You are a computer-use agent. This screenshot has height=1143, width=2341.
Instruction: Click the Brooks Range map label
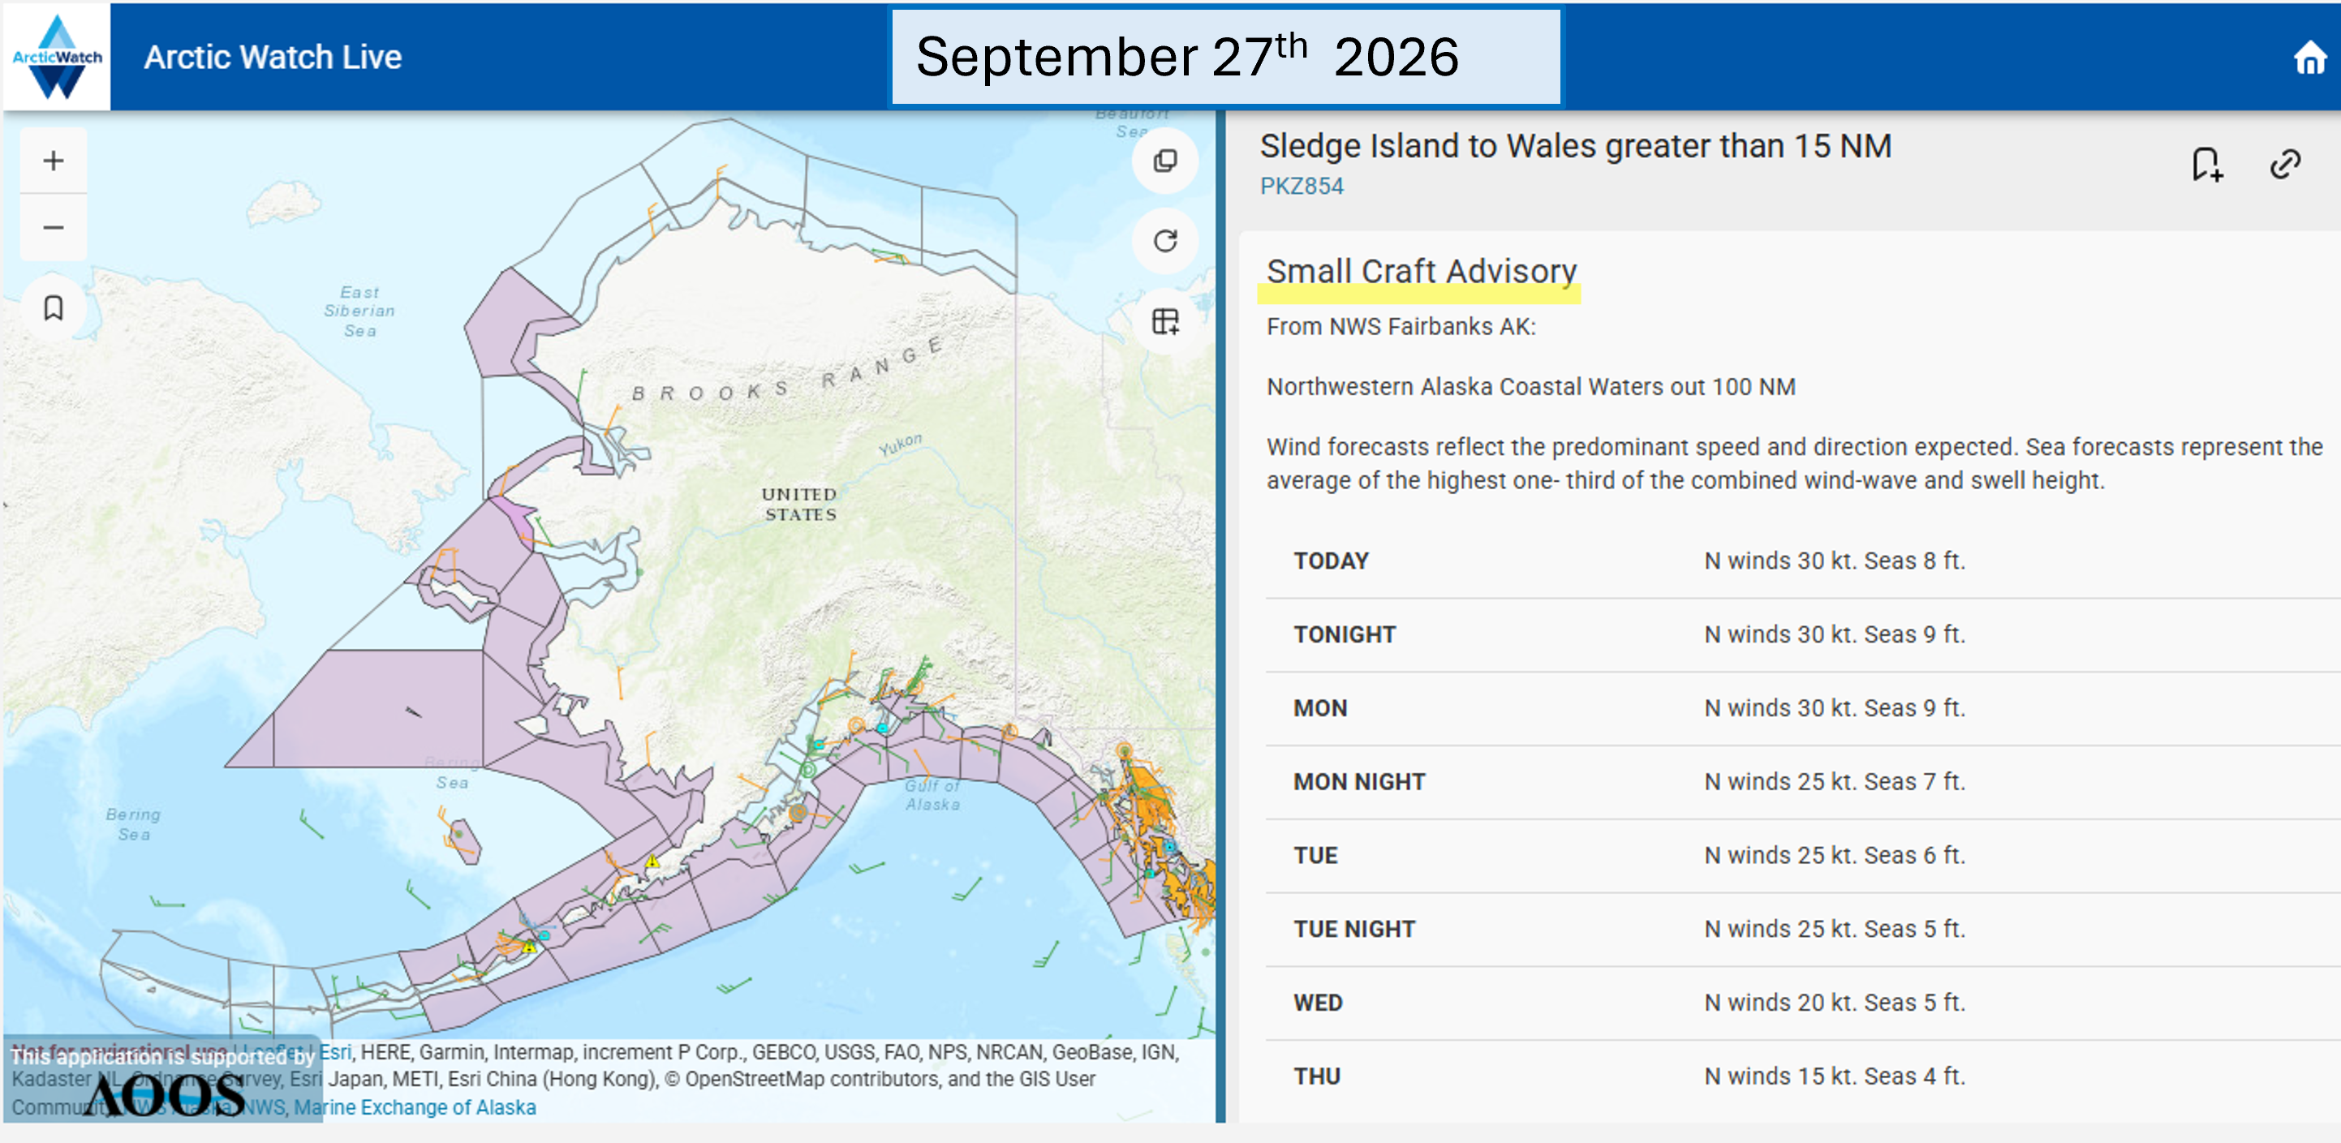pyautogui.click(x=787, y=371)
